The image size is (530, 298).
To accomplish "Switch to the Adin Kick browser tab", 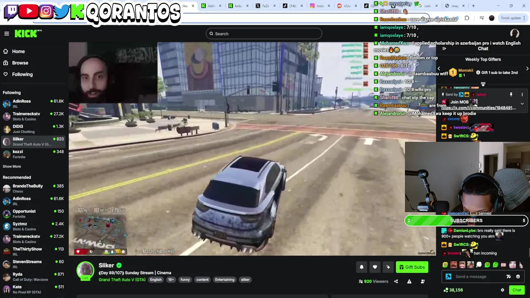I will [211, 6].
